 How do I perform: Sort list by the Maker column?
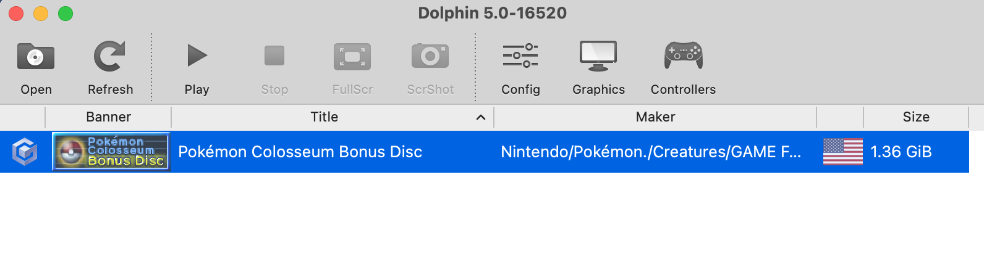point(655,117)
